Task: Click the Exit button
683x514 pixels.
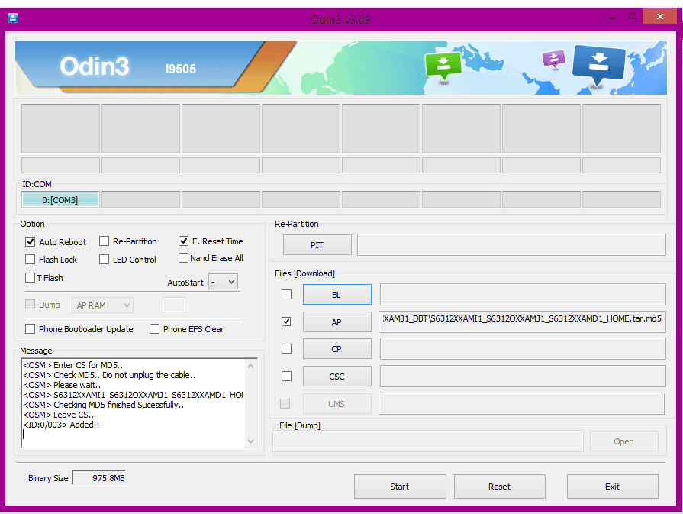Action: (613, 487)
